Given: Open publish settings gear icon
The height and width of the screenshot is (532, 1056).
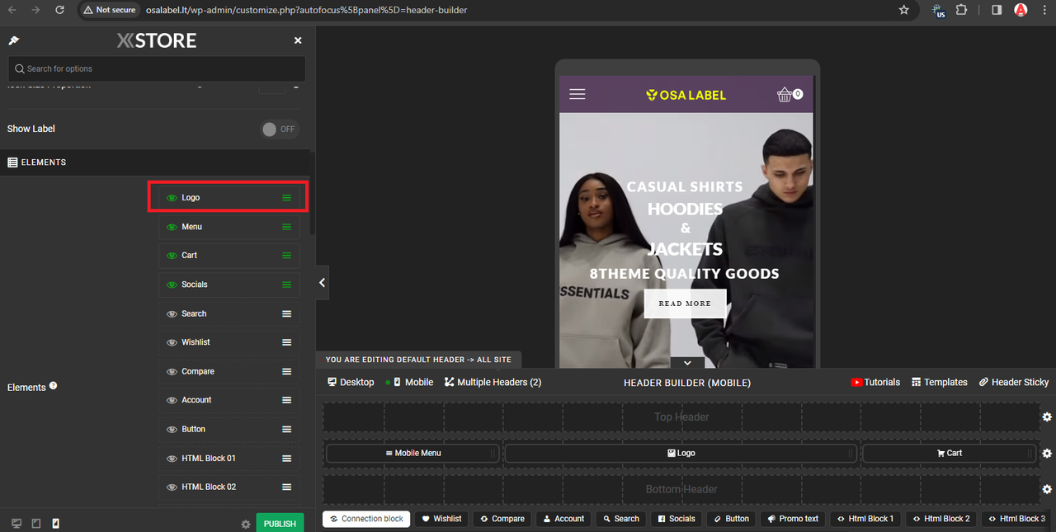Looking at the screenshot, I should click(x=245, y=524).
